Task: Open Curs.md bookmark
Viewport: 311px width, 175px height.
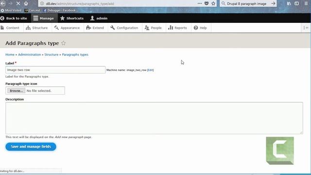Action: click(33, 10)
